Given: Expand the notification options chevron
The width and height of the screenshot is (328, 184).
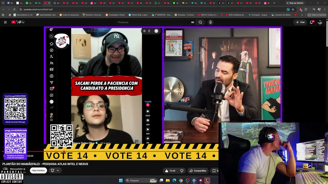Looking at the screenshot, I should [x=58, y=170].
